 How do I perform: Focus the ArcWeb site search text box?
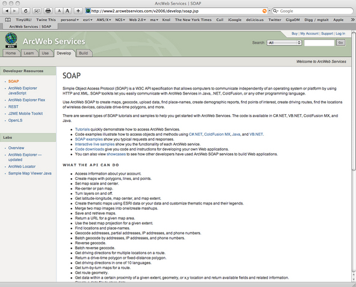[319, 42]
